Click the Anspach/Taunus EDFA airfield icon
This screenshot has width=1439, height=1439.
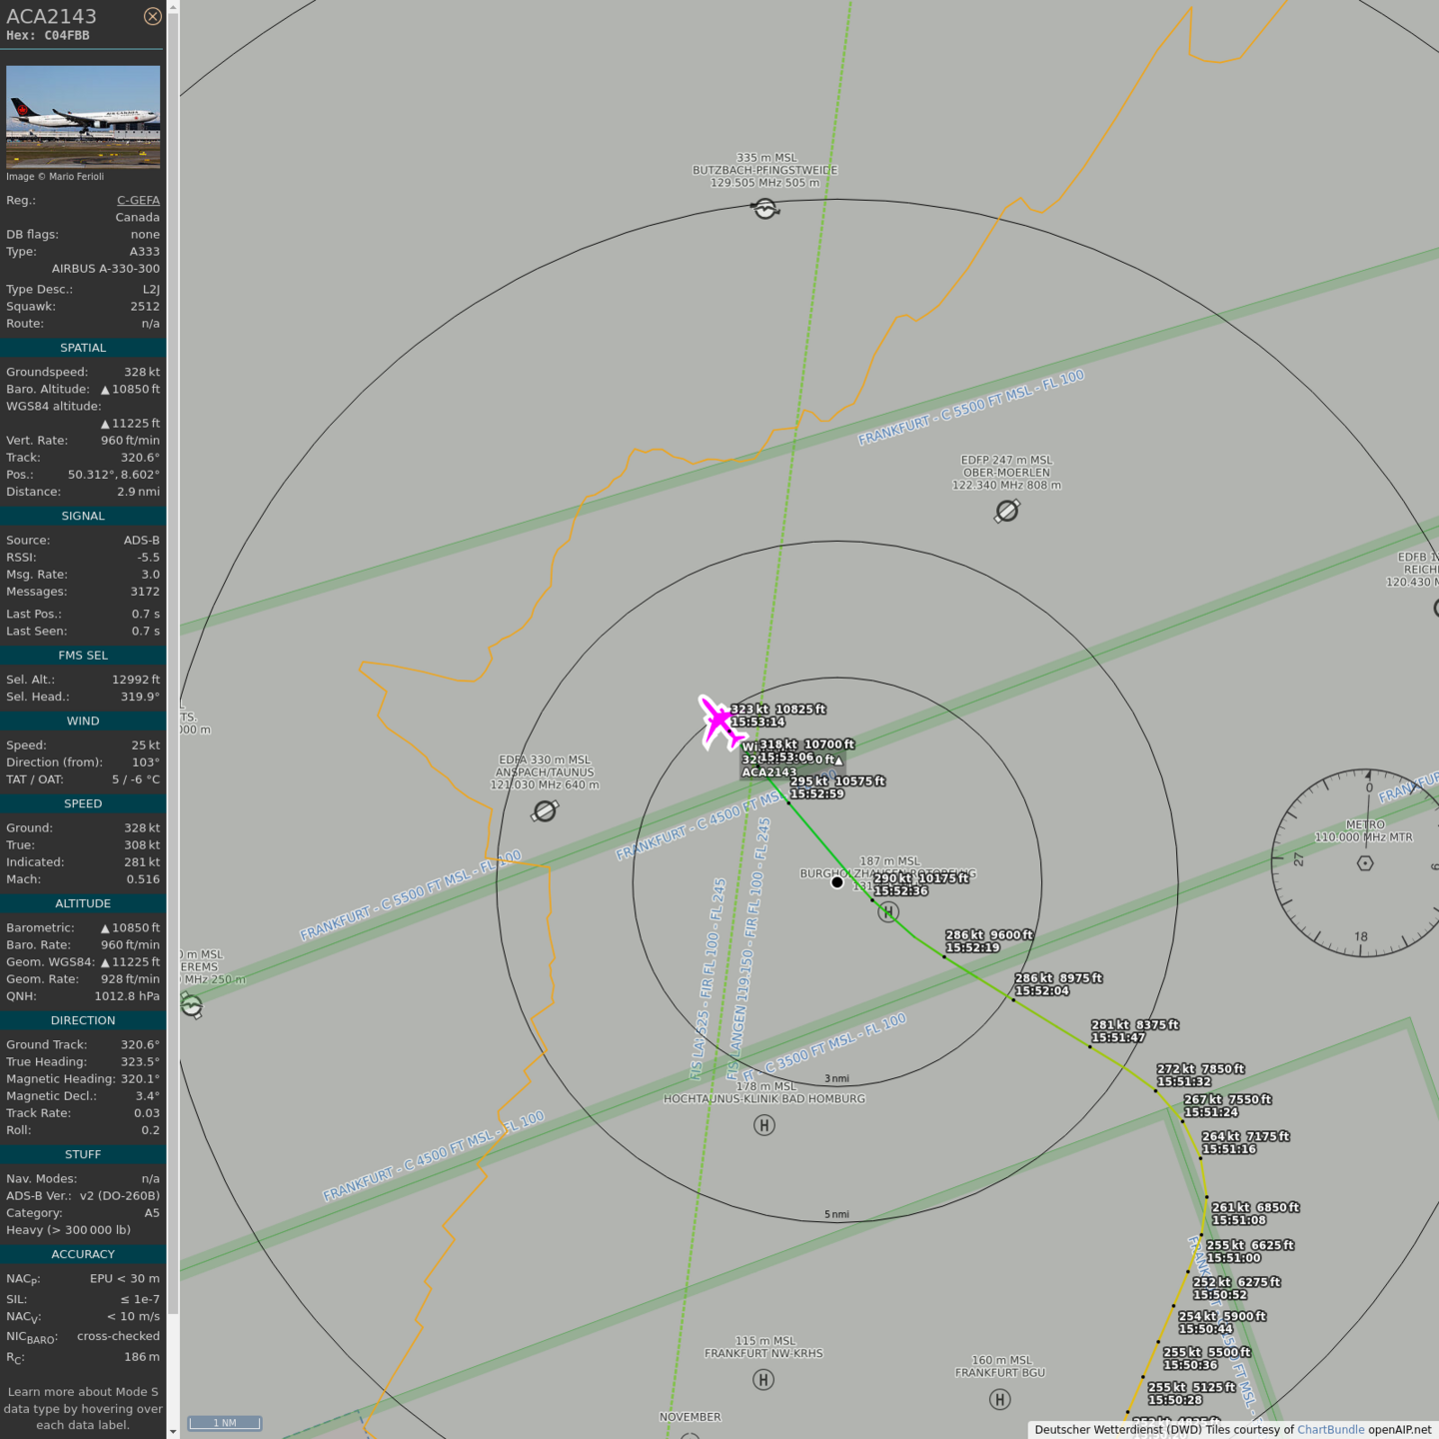click(545, 811)
